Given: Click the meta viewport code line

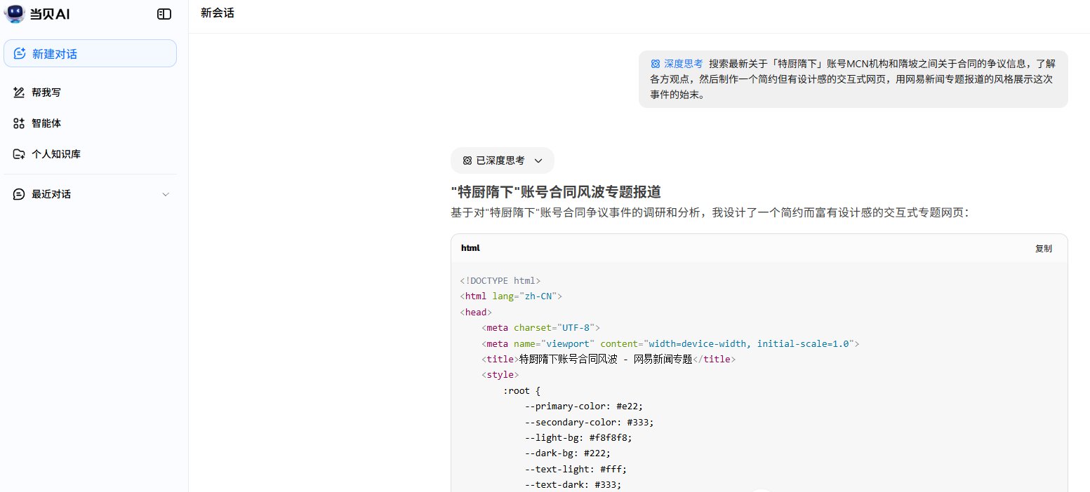Looking at the screenshot, I should (670, 343).
